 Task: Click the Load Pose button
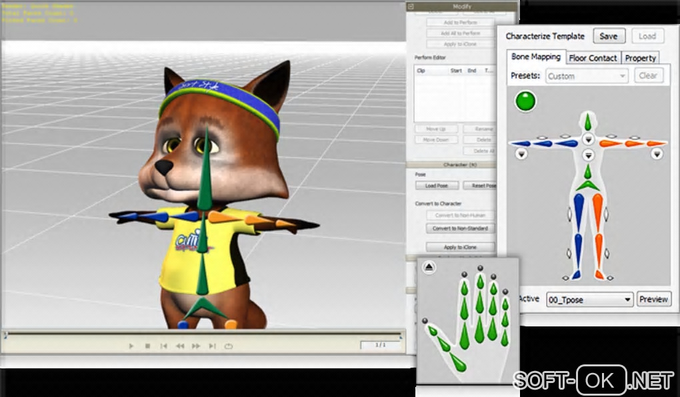pyautogui.click(x=436, y=185)
